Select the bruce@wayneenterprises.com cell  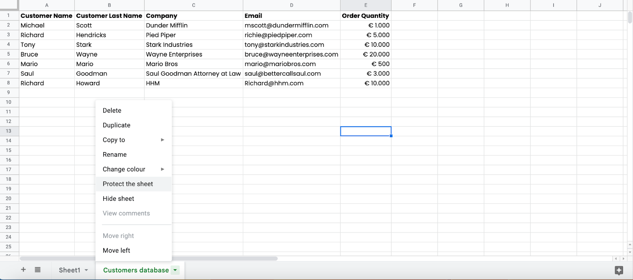pos(292,54)
